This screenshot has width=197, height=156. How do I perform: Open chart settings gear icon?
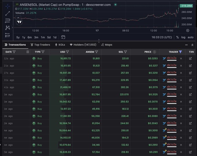pyautogui.click(x=187, y=31)
